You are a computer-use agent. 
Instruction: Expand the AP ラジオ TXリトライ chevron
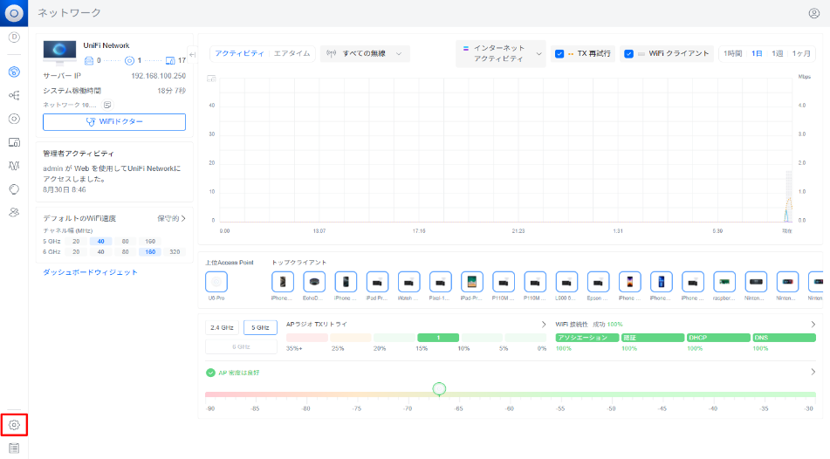(x=543, y=324)
